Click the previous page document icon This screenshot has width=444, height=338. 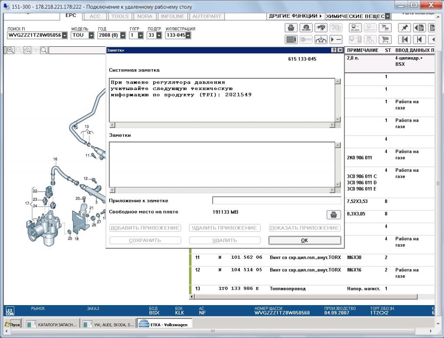click(x=419, y=28)
